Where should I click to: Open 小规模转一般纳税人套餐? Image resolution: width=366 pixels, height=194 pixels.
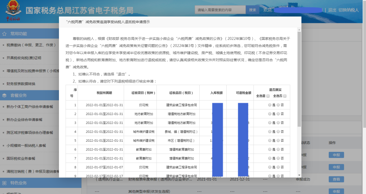[26, 146]
